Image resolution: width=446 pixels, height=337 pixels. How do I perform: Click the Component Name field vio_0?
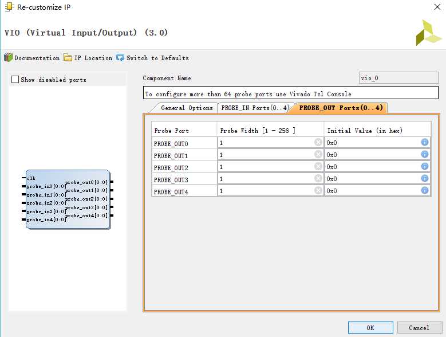(398, 78)
